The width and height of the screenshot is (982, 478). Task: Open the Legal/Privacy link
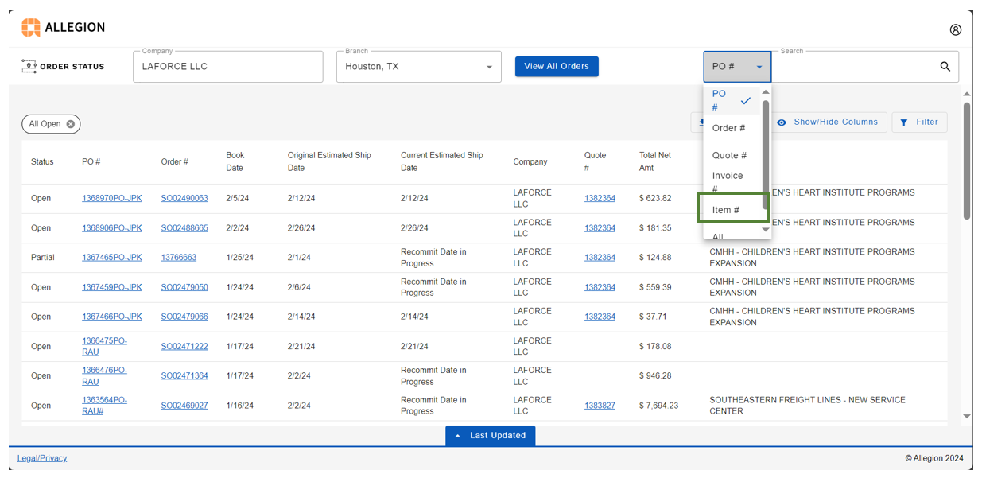pyautogui.click(x=42, y=458)
